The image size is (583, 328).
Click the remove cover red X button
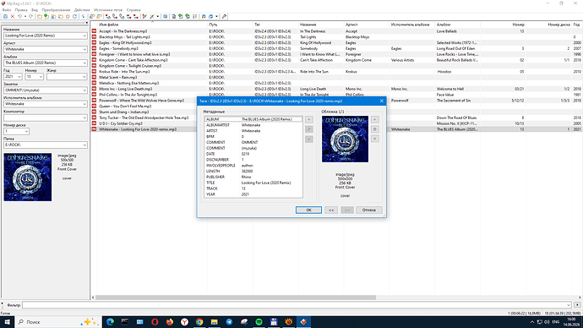pos(375,139)
